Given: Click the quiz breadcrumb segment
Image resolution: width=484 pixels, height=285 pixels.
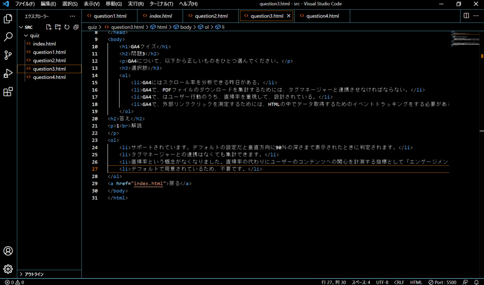Looking at the screenshot, I should click(x=92, y=27).
